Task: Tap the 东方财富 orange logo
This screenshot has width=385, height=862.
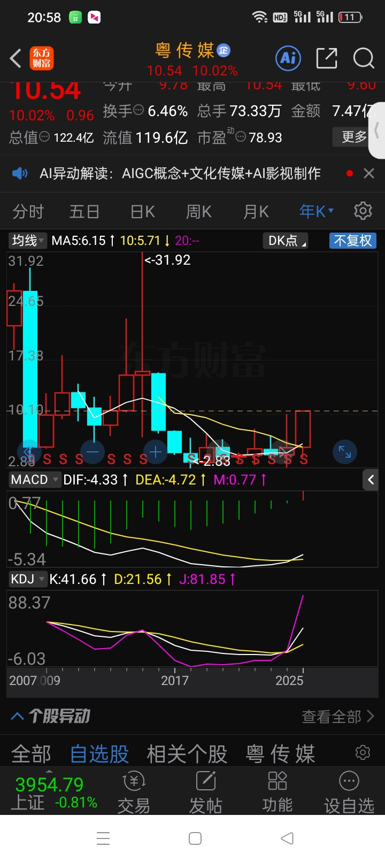Action: pos(42,58)
